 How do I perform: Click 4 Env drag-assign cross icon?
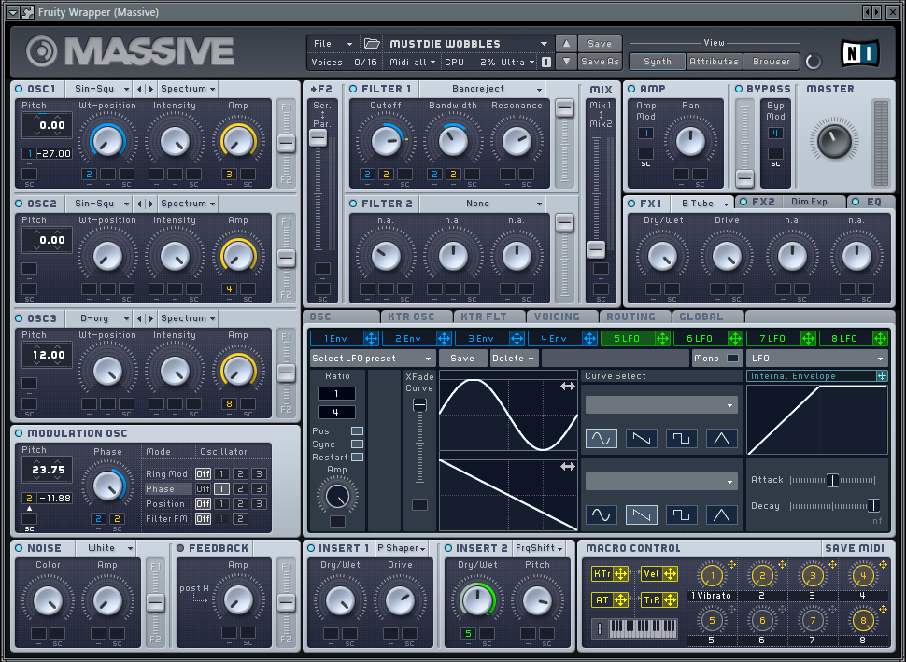[x=589, y=339]
